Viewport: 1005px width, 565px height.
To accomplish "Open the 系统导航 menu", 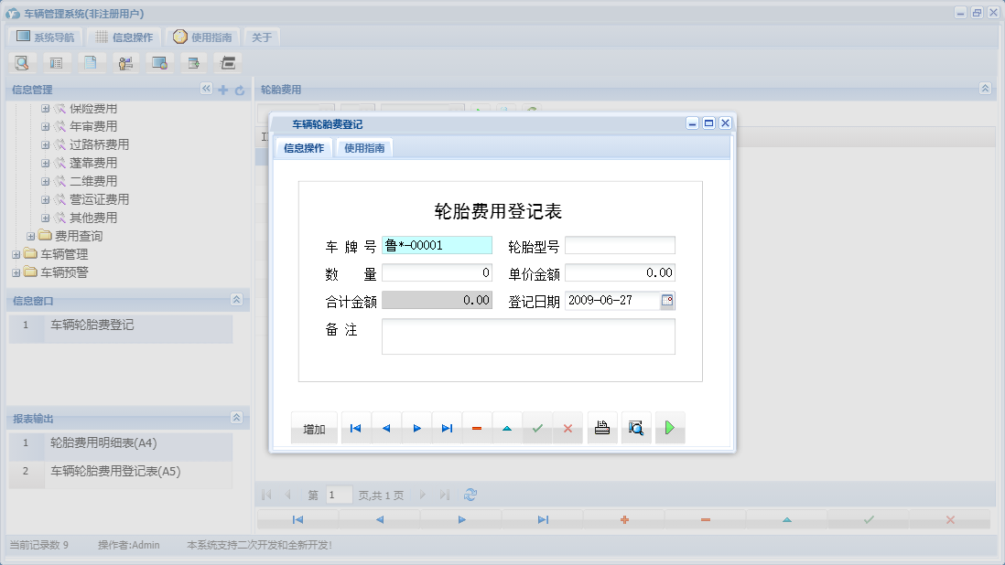I will [x=48, y=36].
